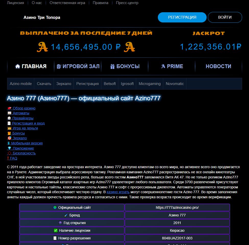Switch to the НОВОСТИ menu item
The height and width of the screenshot is (245, 249).
click(218, 66)
